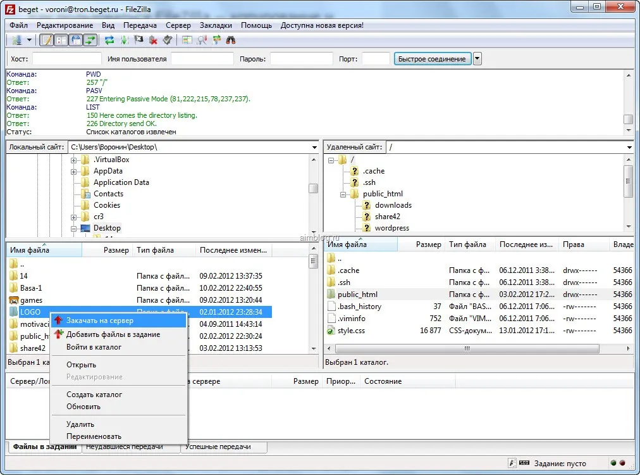This screenshot has height=475, width=640.
Task: Choose Добавить файлы в задание entry
Action: [118, 334]
